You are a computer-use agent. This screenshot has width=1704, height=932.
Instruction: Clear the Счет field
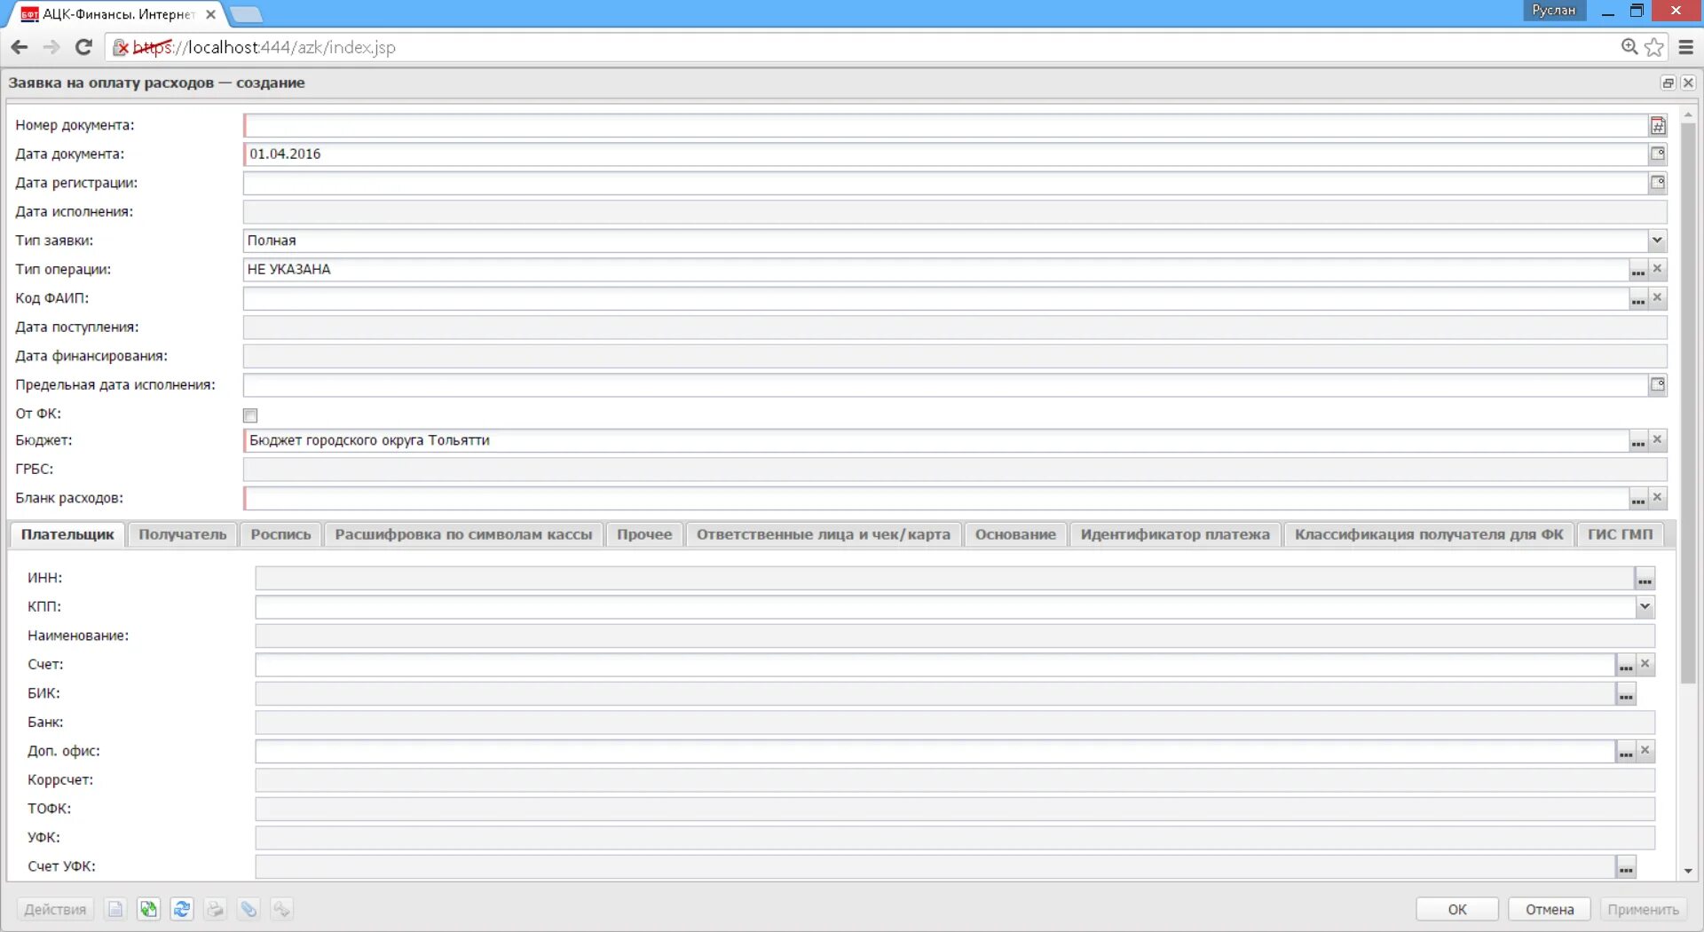pyautogui.click(x=1645, y=664)
